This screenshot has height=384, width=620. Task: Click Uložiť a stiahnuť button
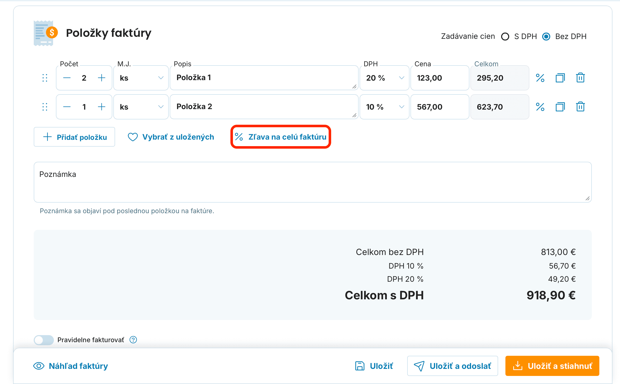[x=552, y=366]
